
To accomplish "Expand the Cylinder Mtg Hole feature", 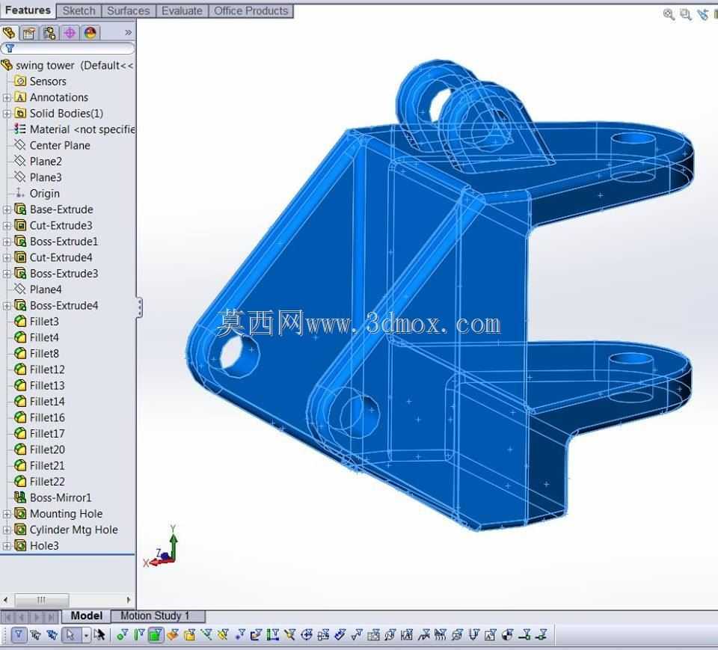I will tap(7, 530).
